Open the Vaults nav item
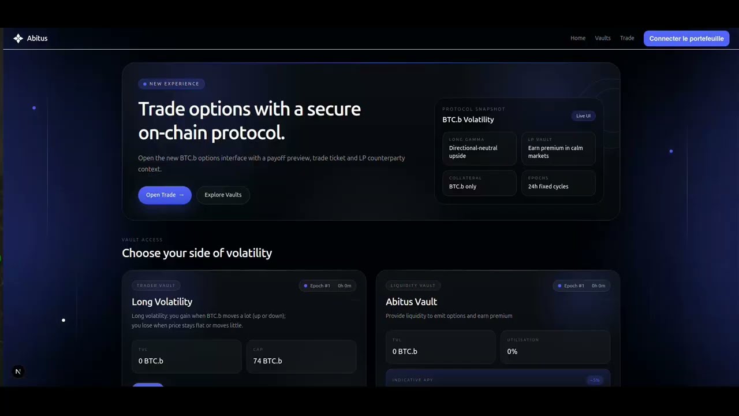739x416 pixels. coord(603,38)
